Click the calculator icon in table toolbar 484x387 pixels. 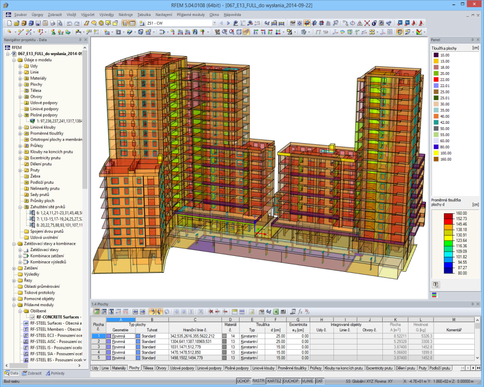point(283,312)
